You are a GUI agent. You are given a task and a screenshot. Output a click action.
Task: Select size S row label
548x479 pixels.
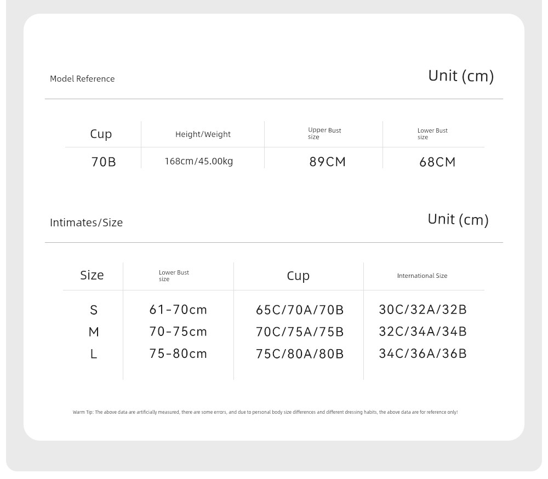coord(94,310)
